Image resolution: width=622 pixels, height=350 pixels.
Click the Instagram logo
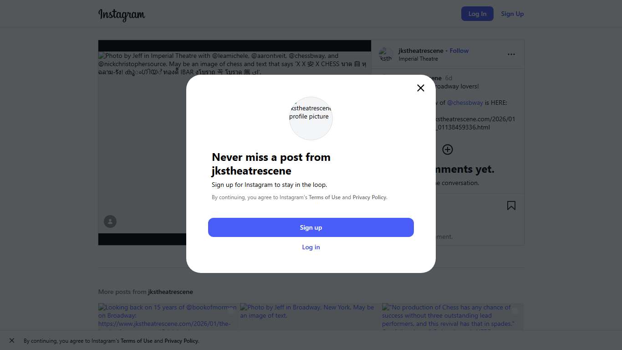[x=122, y=15]
